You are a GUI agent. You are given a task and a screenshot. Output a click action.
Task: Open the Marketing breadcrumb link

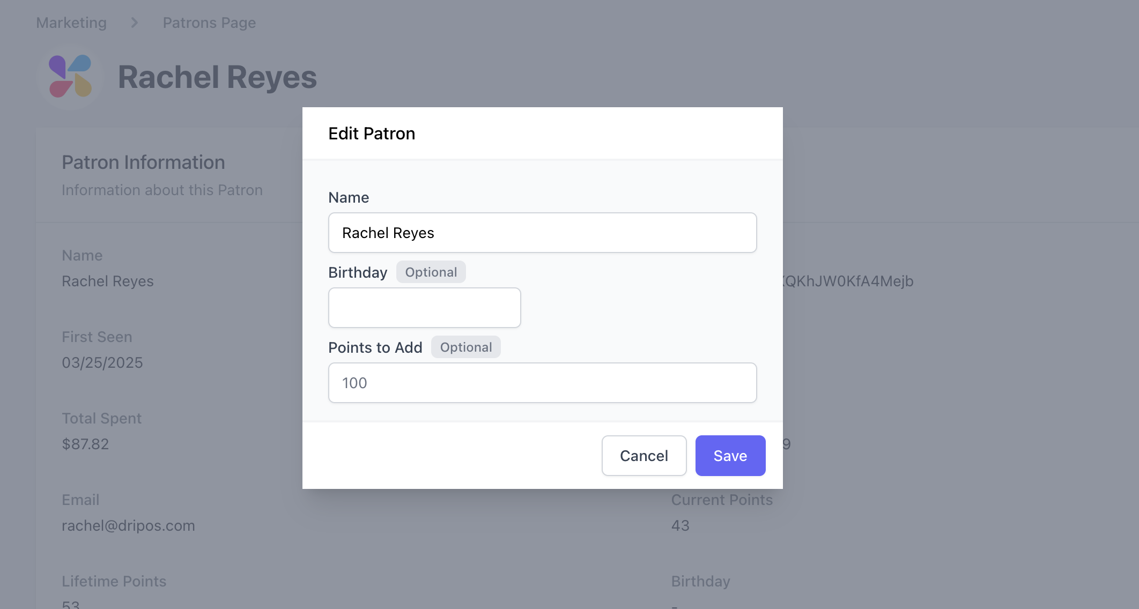point(71,23)
